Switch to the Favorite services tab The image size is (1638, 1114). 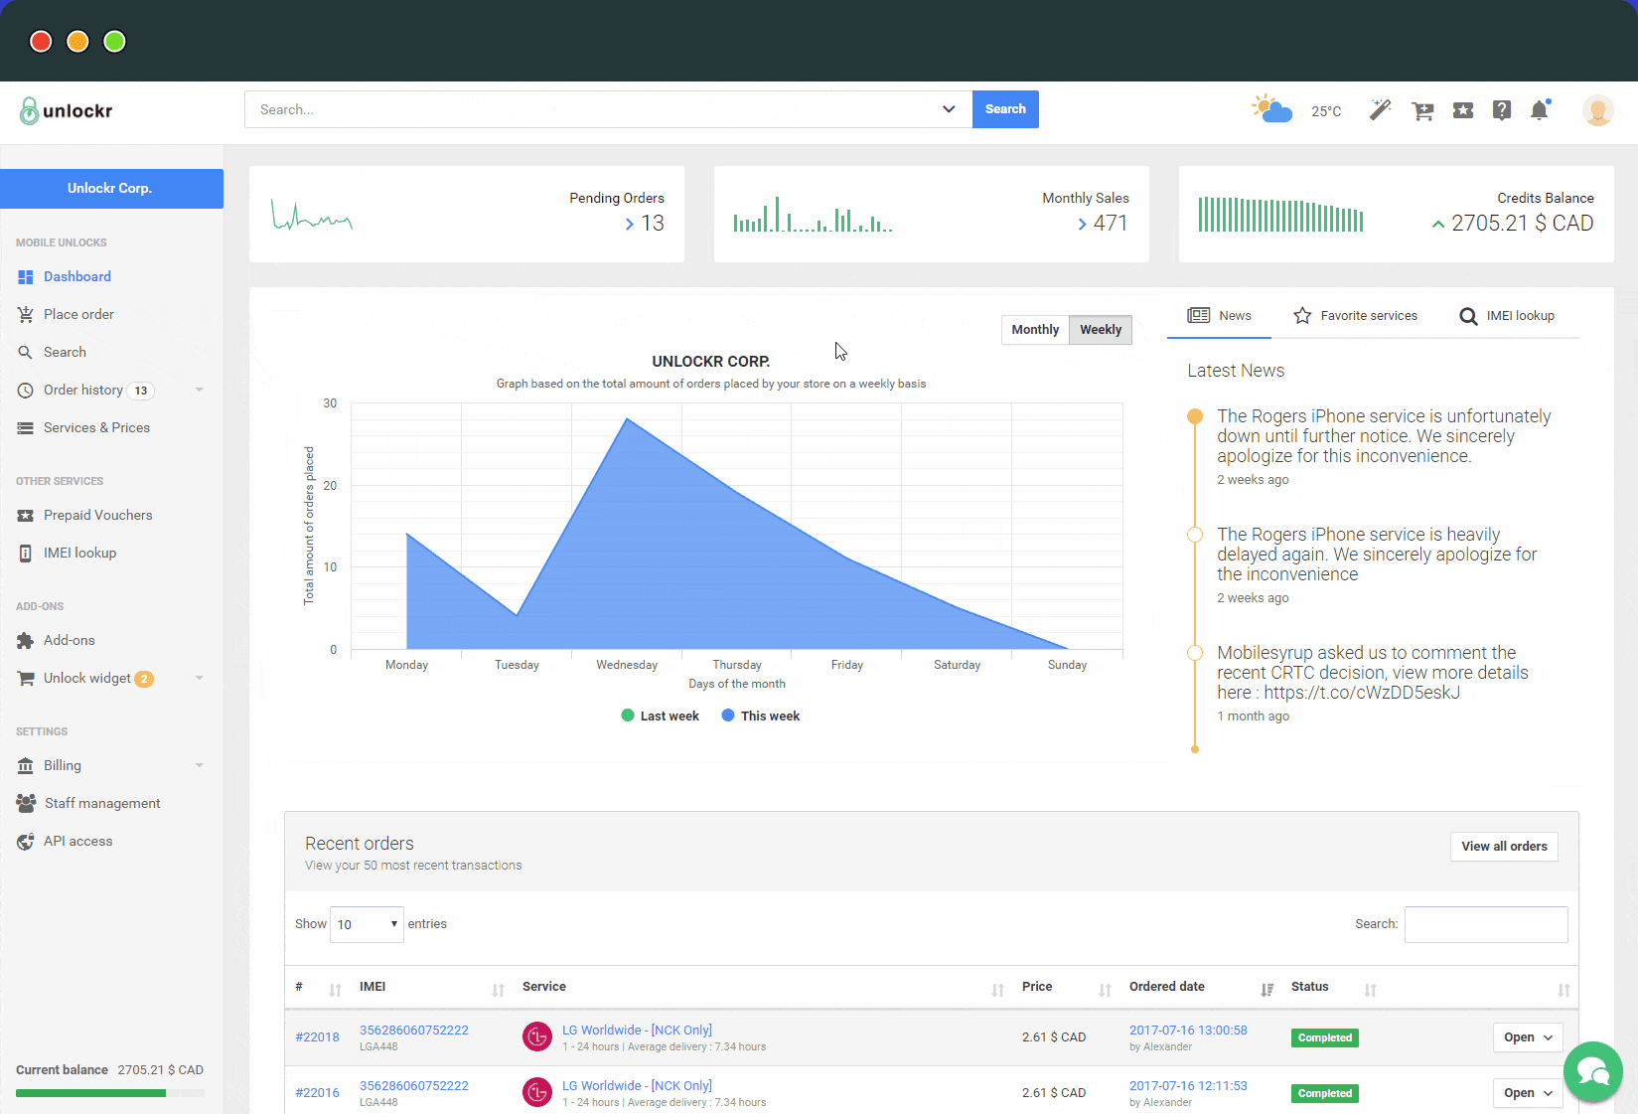1355,316
